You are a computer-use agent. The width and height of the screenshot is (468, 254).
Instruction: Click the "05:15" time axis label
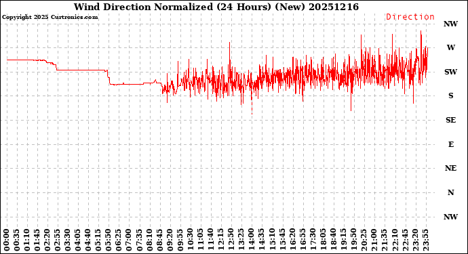[98, 240]
